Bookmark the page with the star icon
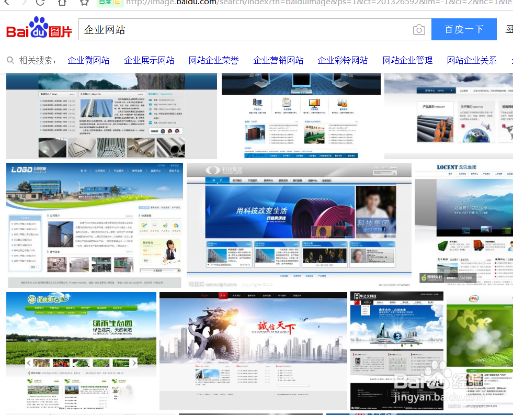This screenshot has width=513, height=415. (84, 2)
